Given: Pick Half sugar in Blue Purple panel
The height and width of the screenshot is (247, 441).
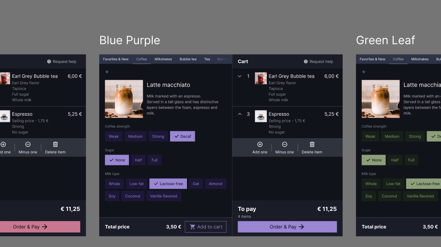Looking at the screenshot, I should (x=138, y=160).
